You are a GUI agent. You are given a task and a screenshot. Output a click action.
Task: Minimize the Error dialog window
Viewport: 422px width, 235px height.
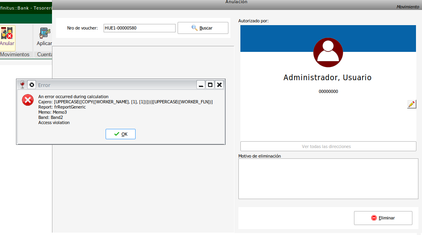(x=201, y=85)
